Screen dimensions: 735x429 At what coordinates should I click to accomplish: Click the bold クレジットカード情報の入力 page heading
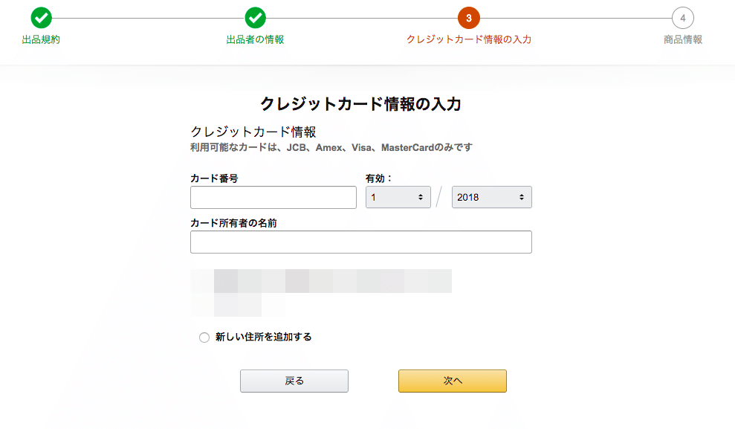(x=361, y=104)
